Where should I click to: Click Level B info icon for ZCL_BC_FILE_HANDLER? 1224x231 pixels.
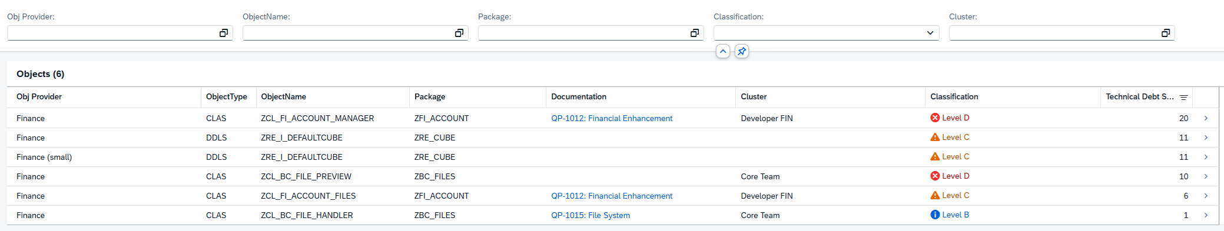[935, 215]
